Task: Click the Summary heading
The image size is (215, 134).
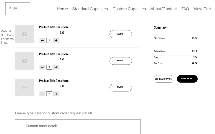Action: [x=160, y=27]
